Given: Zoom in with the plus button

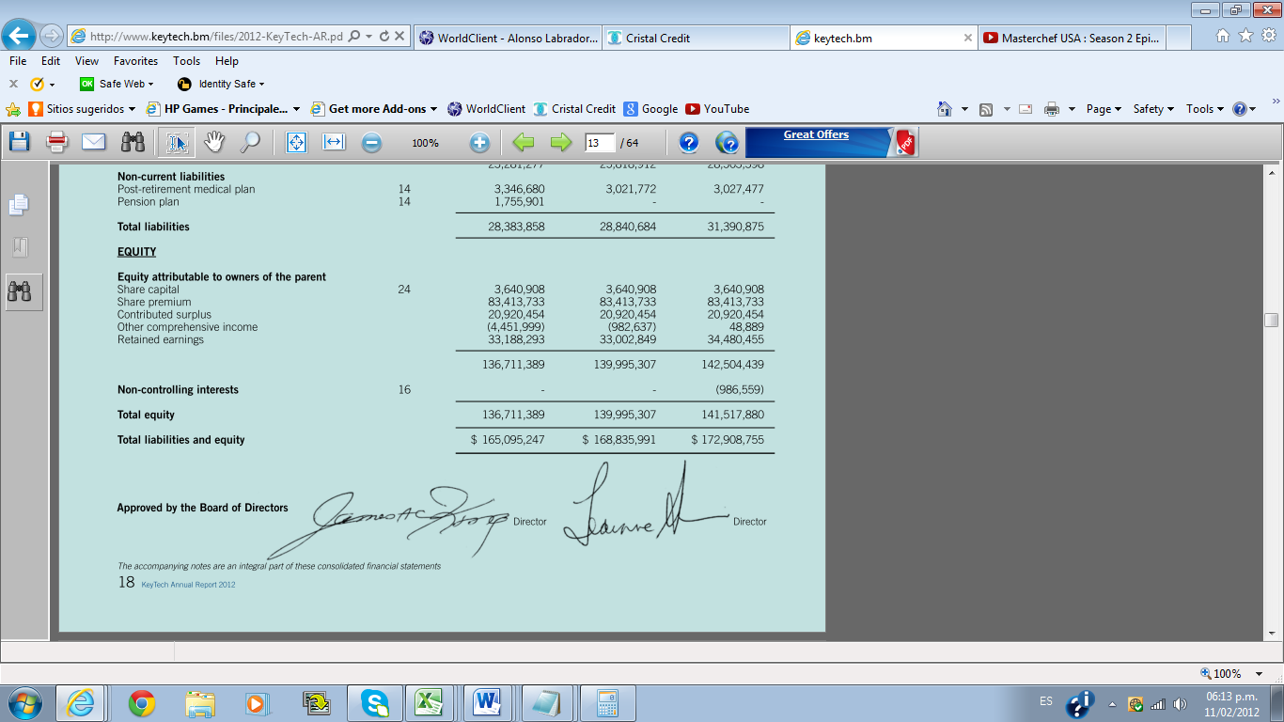Looking at the screenshot, I should click(479, 143).
